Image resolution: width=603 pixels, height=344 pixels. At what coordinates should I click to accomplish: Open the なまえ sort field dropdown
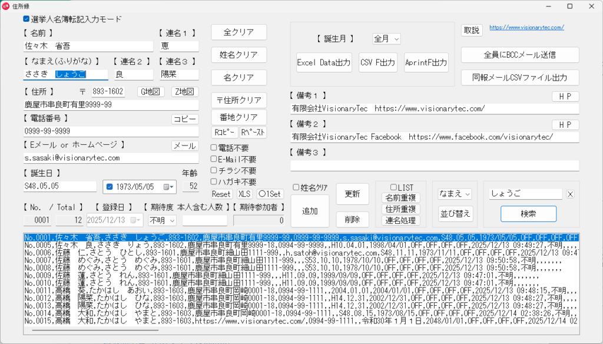(x=455, y=194)
